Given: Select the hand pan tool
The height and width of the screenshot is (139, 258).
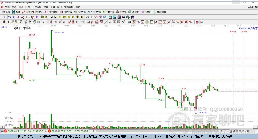Looking at the screenshot, I should pyautogui.click(x=87, y=17).
